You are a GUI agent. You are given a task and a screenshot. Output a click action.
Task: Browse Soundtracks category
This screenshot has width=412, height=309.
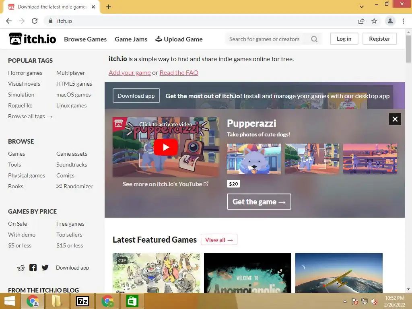tap(72, 165)
